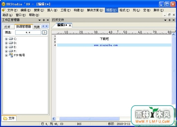Image resolution: width=177 pixels, height=127 pixels.
Task: Close the 打开文件 panel
Action: pyautogui.click(x=174, y=20)
